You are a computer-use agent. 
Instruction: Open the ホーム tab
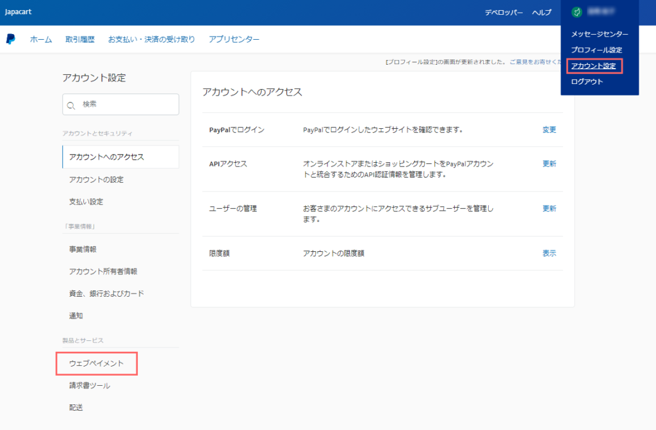pyautogui.click(x=41, y=39)
